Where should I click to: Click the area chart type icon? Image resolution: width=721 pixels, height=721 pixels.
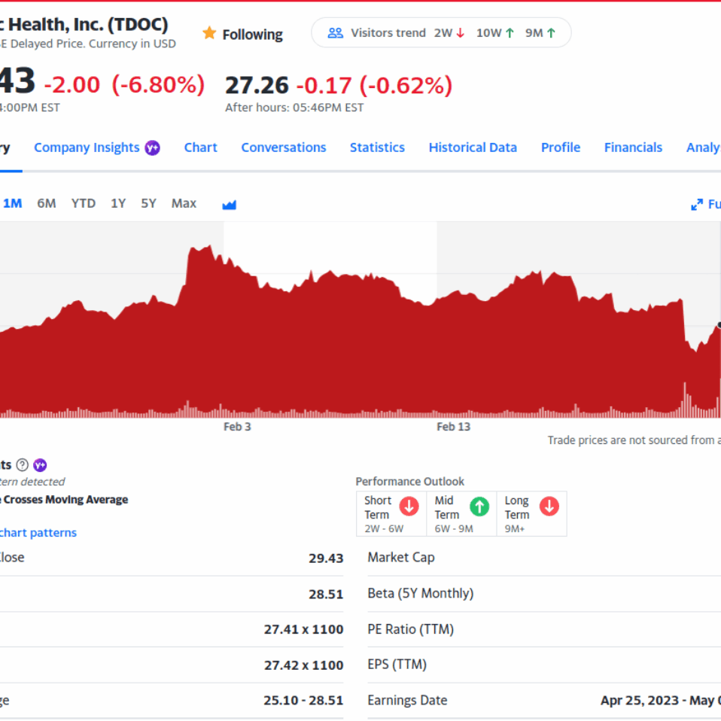point(230,204)
